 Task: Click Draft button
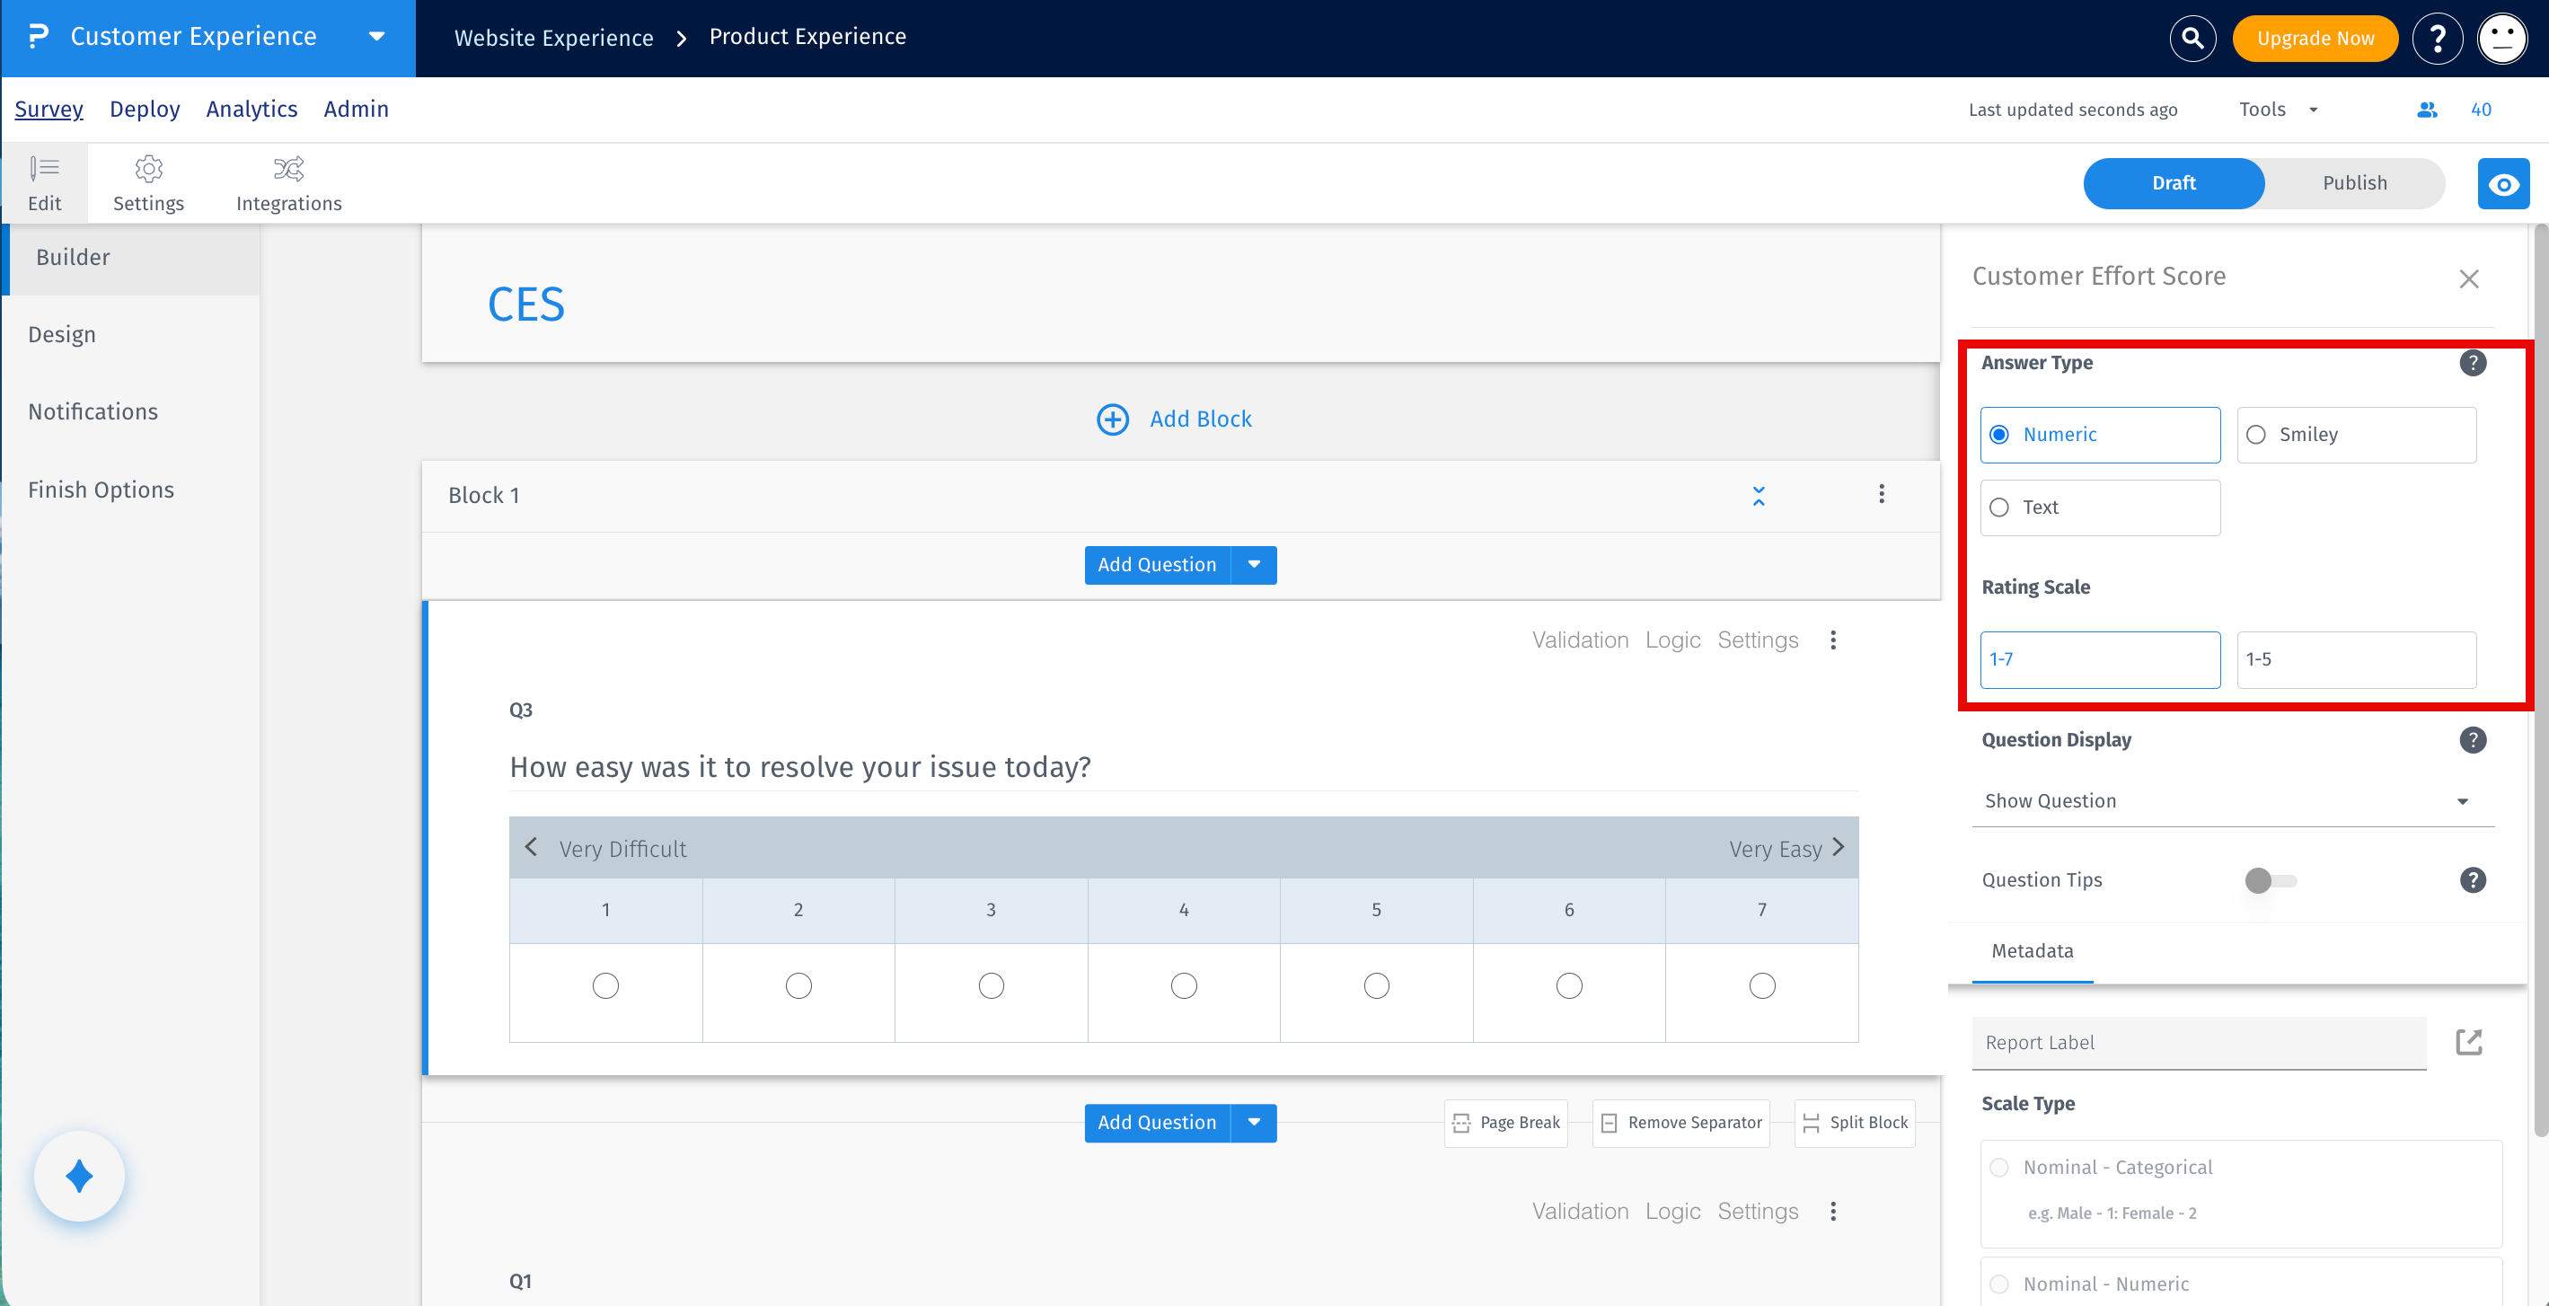(2173, 183)
